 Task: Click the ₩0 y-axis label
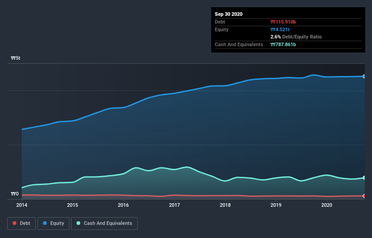[x=14, y=194]
